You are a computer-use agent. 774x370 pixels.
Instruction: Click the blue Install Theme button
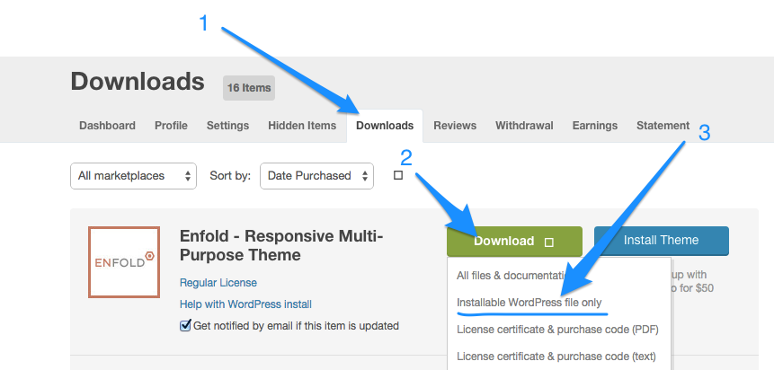(661, 241)
